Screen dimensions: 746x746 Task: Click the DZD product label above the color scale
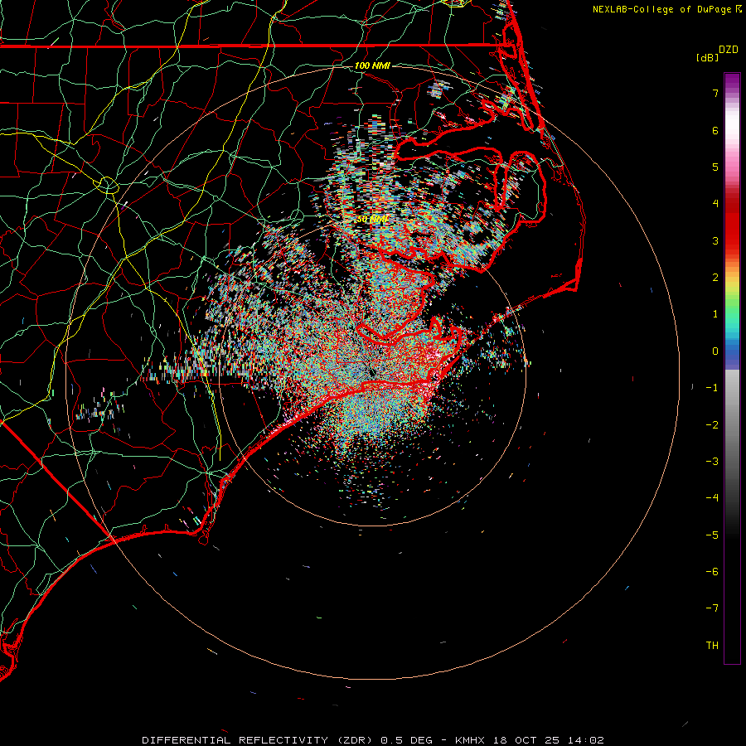(729, 50)
